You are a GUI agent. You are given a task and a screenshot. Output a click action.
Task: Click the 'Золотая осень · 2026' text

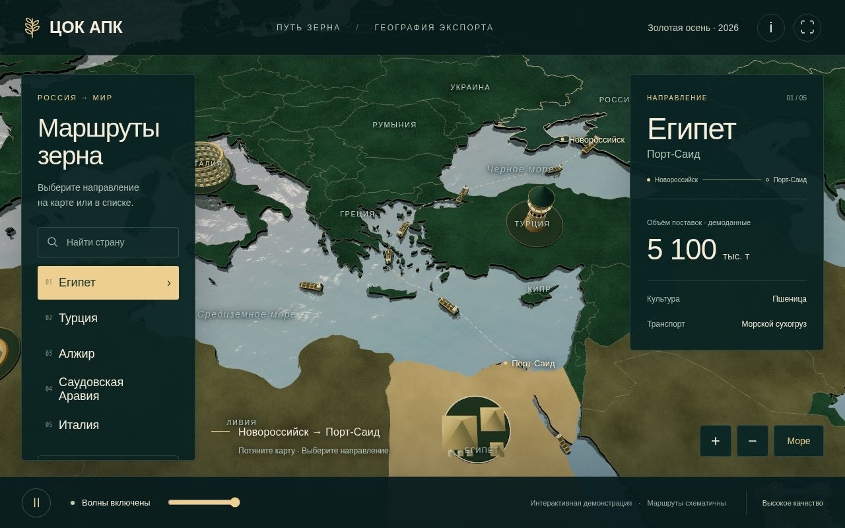(x=693, y=28)
